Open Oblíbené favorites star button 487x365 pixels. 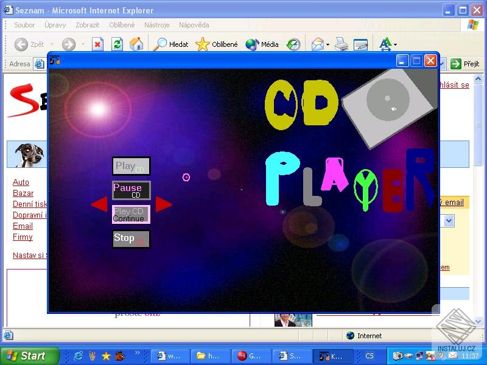point(217,44)
